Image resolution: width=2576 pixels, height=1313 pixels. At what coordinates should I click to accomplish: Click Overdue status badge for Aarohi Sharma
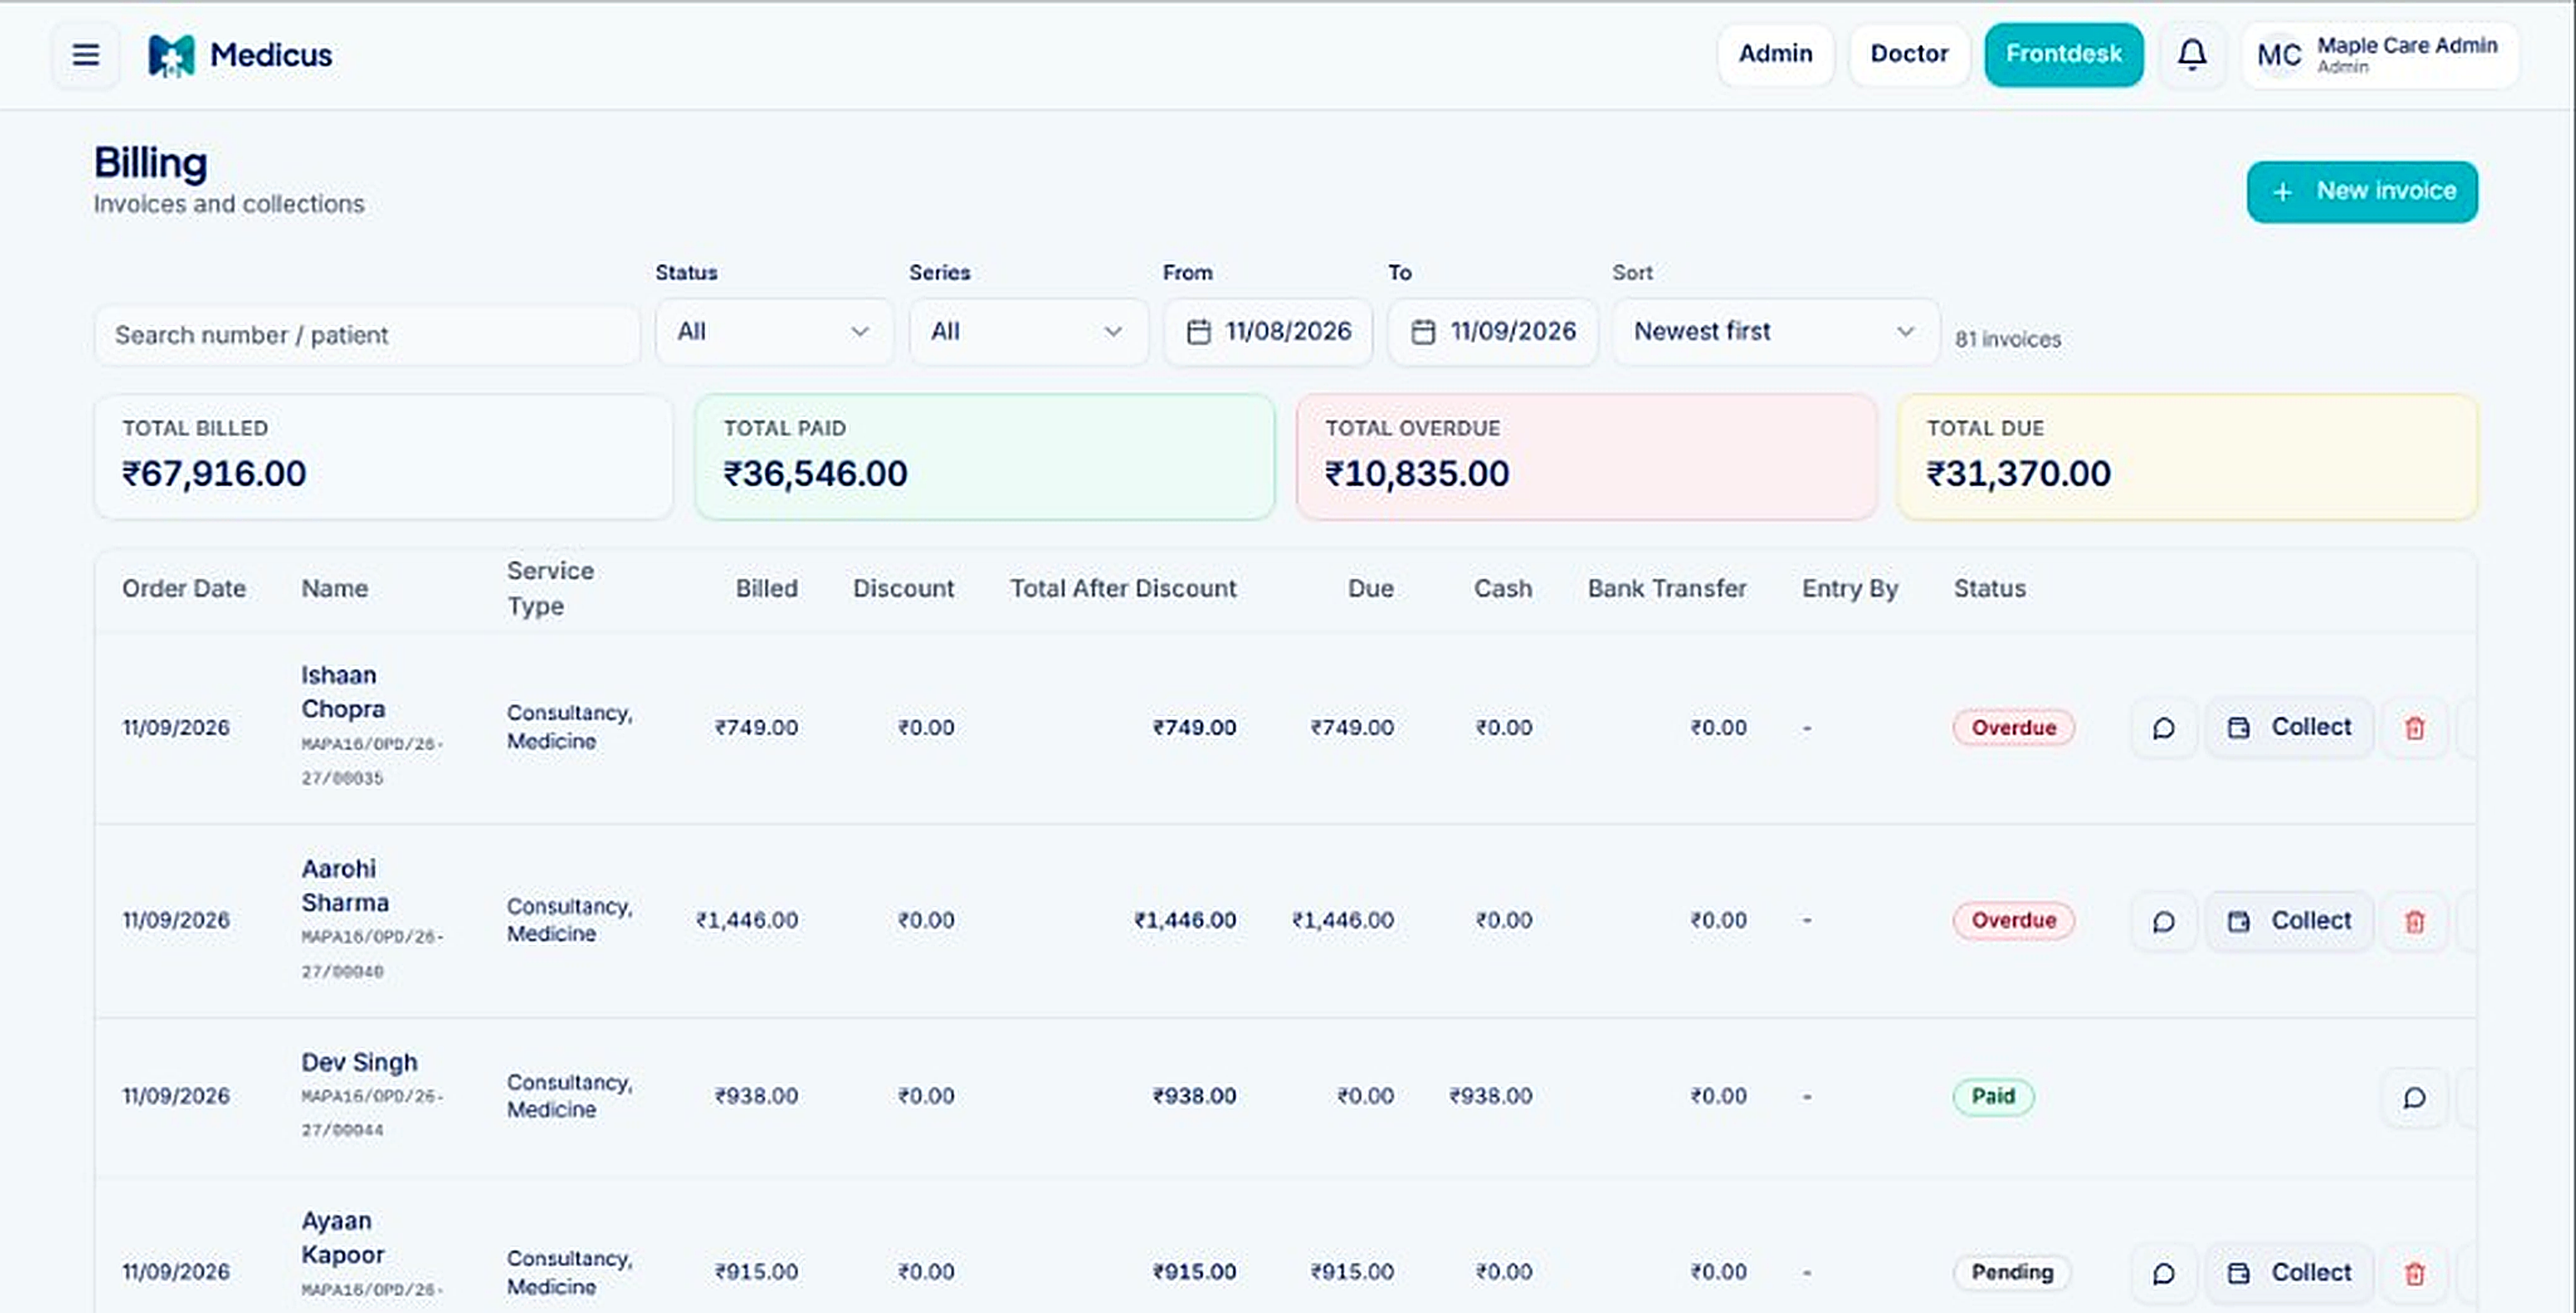[x=2013, y=921]
